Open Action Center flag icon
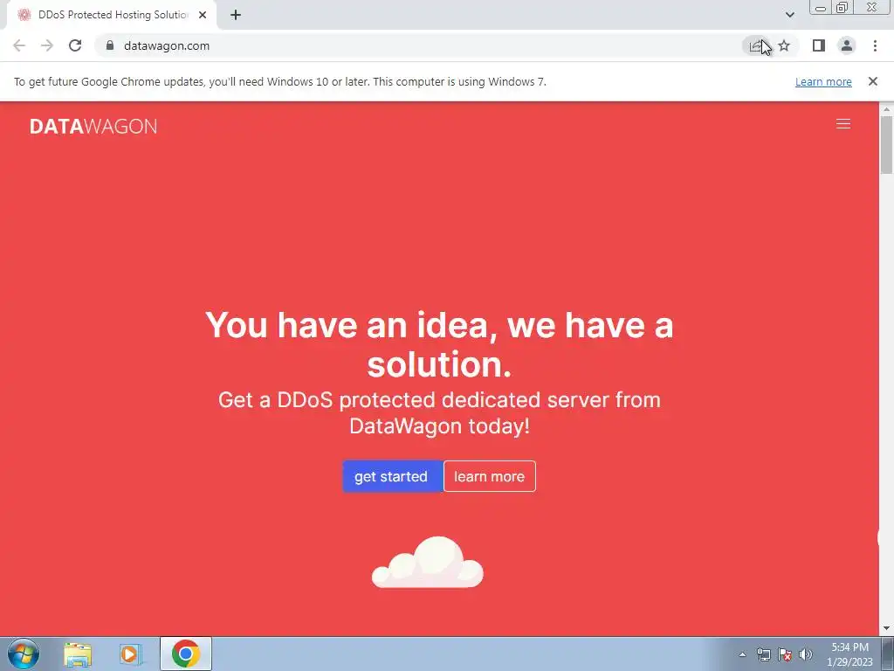Viewport: 894px width, 671px height. click(785, 654)
